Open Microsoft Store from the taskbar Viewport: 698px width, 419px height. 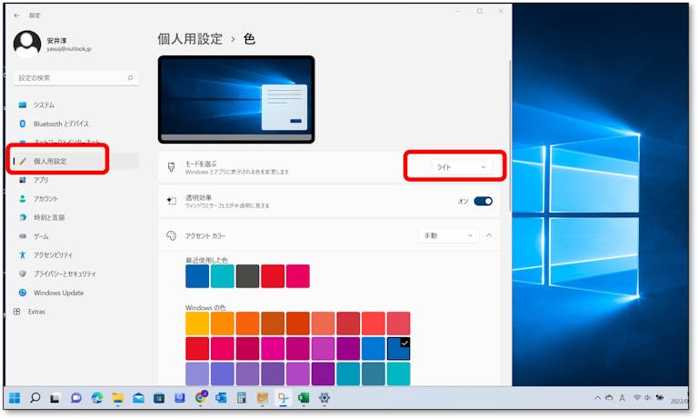(159, 398)
